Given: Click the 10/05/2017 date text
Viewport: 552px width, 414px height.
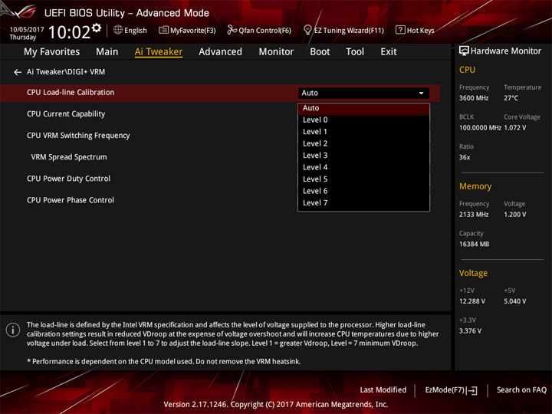Looking at the screenshot, I should [x=27, y=30].
